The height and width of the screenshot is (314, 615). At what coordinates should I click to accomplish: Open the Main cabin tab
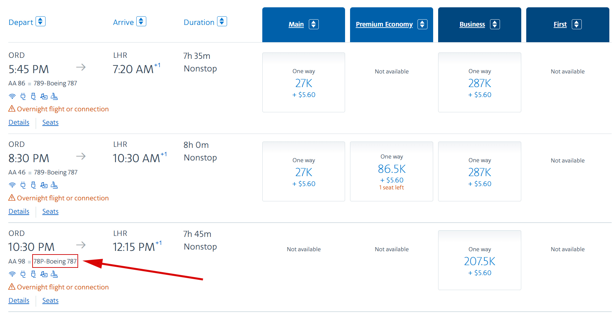point(296,24)
